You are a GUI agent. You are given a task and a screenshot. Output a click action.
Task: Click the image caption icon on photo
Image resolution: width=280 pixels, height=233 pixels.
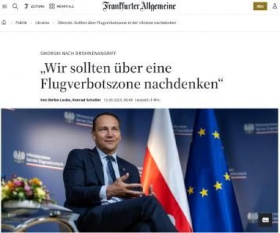[x=265, y=220]
